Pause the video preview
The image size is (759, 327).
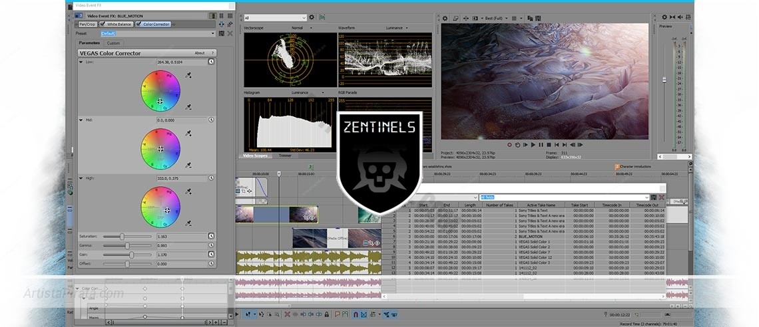(x=541, y=145)
